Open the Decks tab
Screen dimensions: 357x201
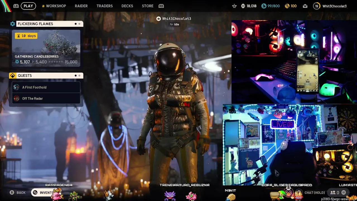pos(127,6)
